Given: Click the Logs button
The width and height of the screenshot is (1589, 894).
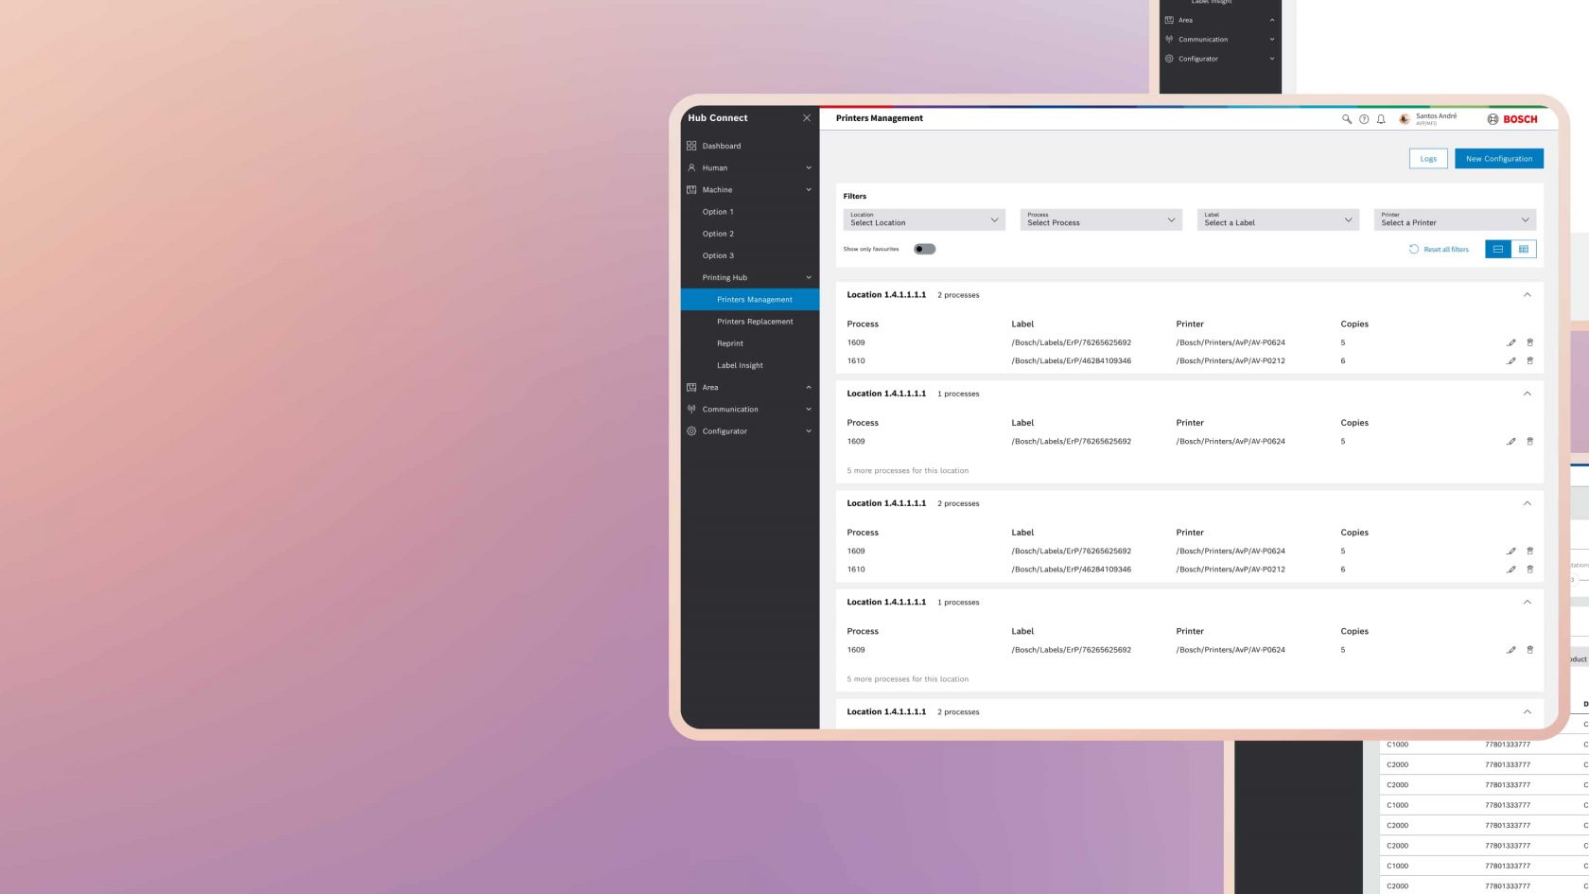Looking at the screenshot, I should pyautogui.click(x=1428, y=159).
